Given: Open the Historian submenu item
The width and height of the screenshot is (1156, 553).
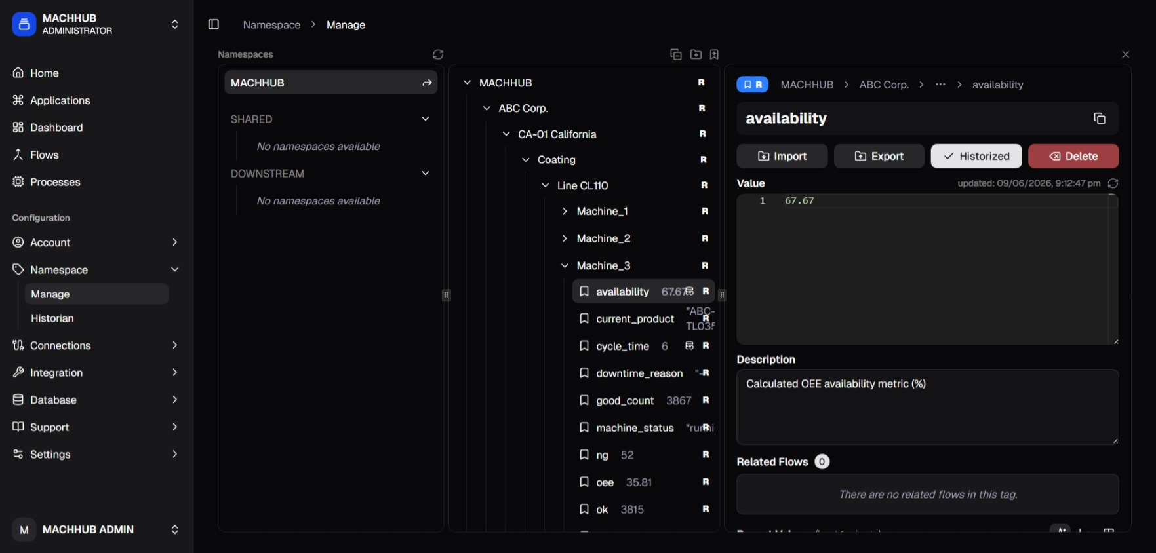Looking at the screenshot, I should pos(96,318).
